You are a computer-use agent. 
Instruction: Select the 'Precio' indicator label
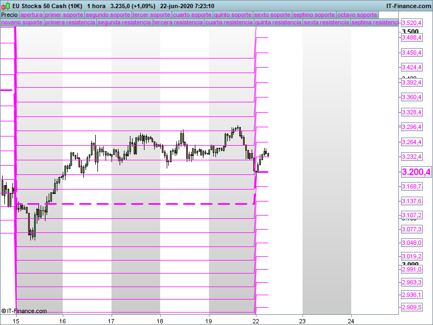click(x=9, y=15)
